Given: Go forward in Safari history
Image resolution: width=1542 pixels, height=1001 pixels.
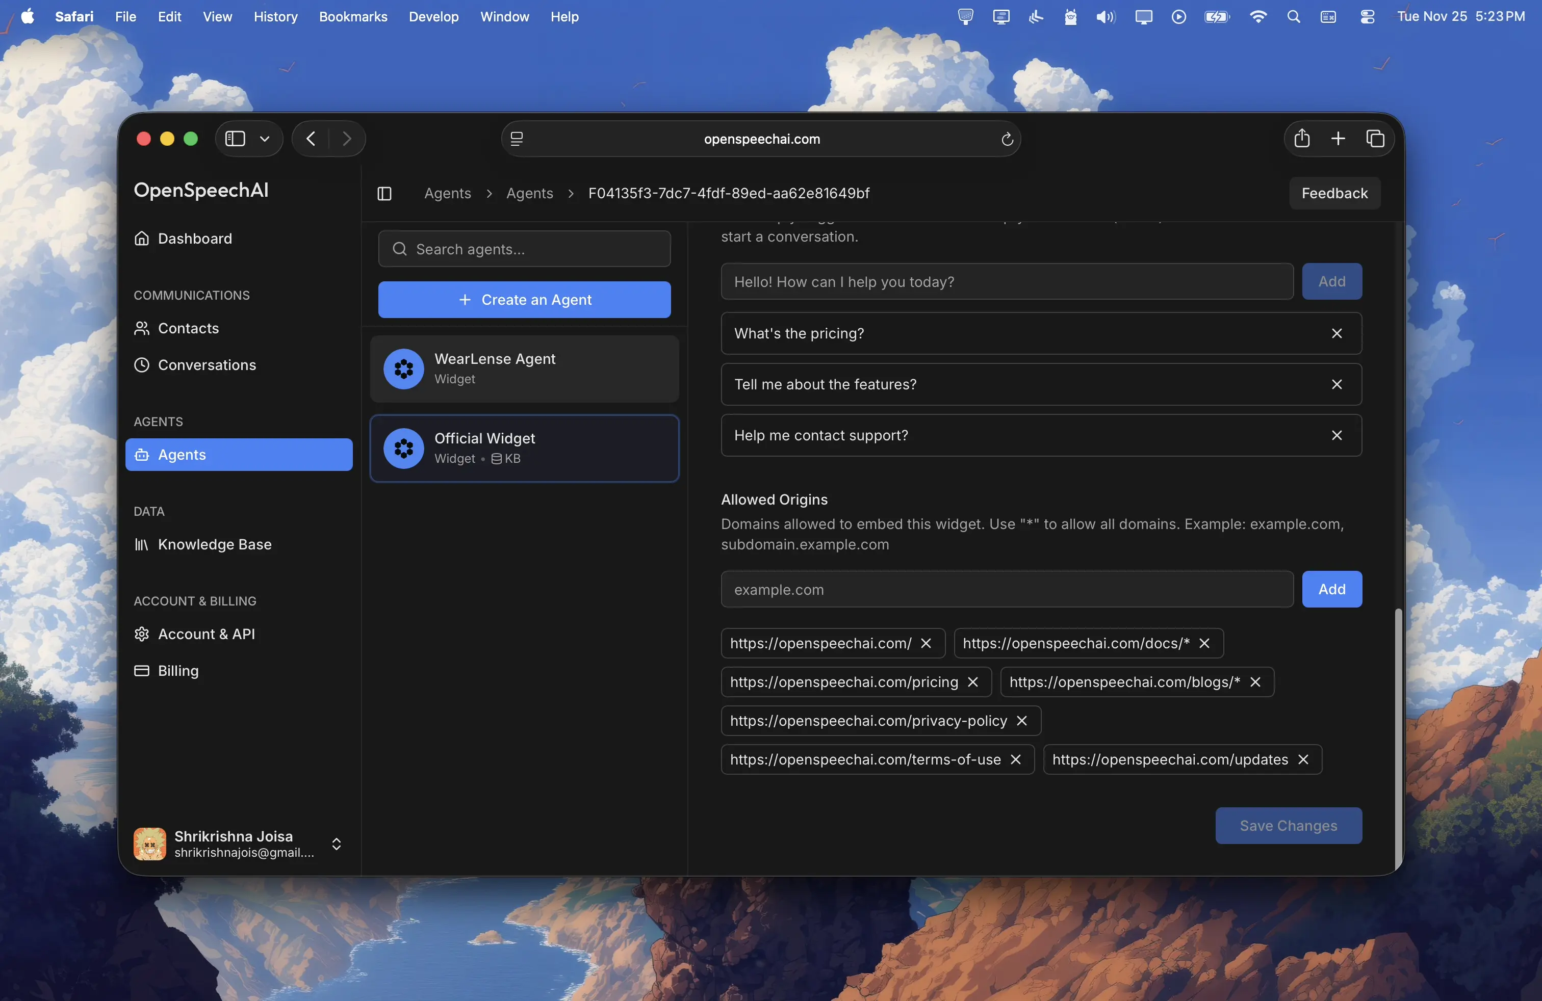Looking at the screenshot, I should tap(347, 139).
